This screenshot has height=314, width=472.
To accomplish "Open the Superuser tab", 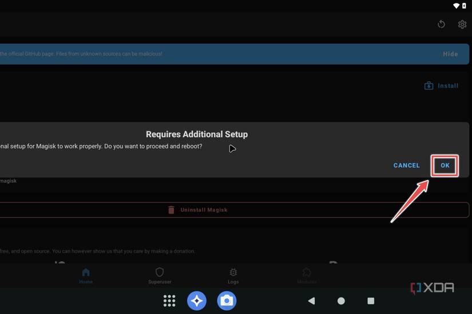I will tap(160, 276).
